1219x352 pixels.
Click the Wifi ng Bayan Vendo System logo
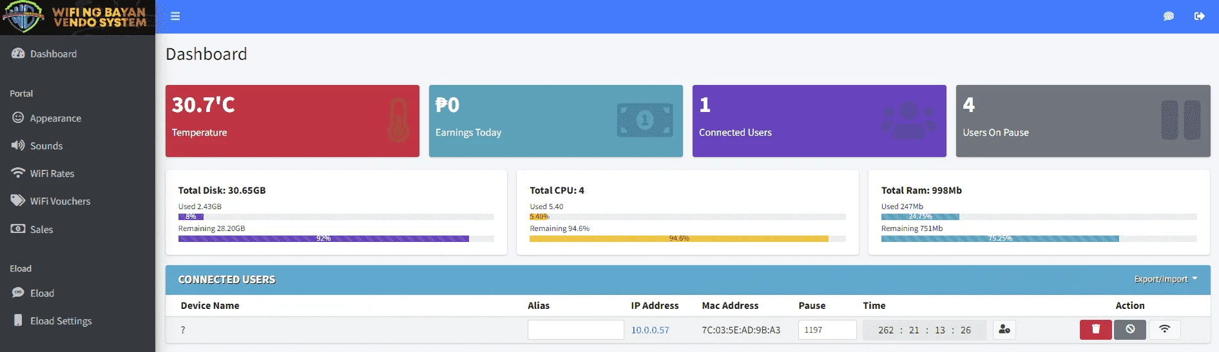[x=77, y=17]
